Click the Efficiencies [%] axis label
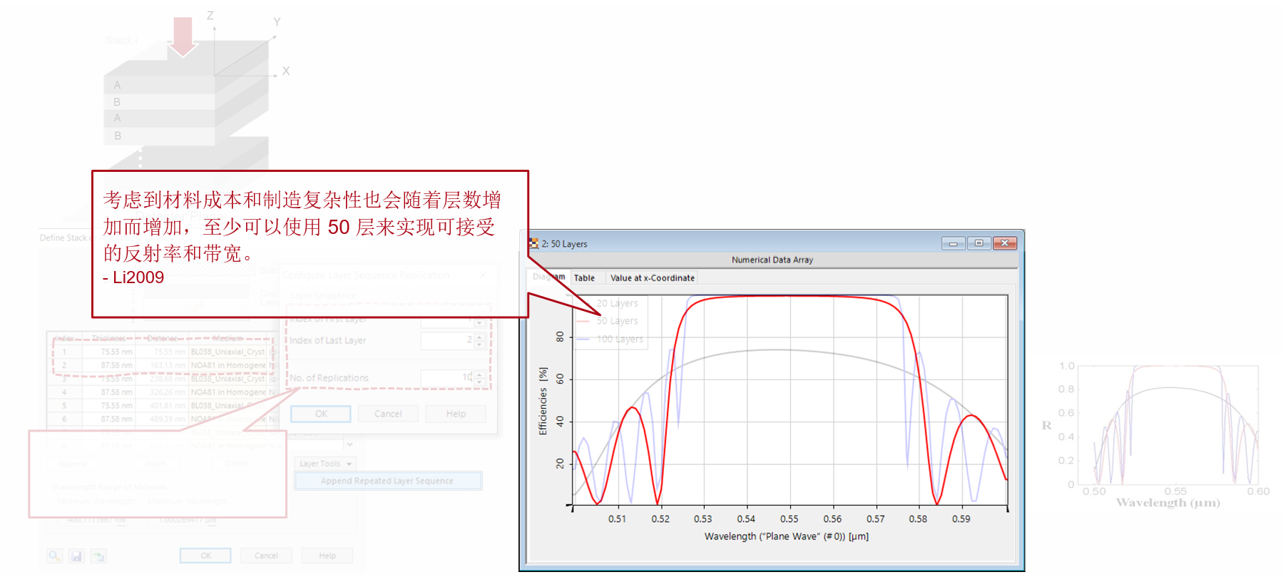 tap(543, 402)
